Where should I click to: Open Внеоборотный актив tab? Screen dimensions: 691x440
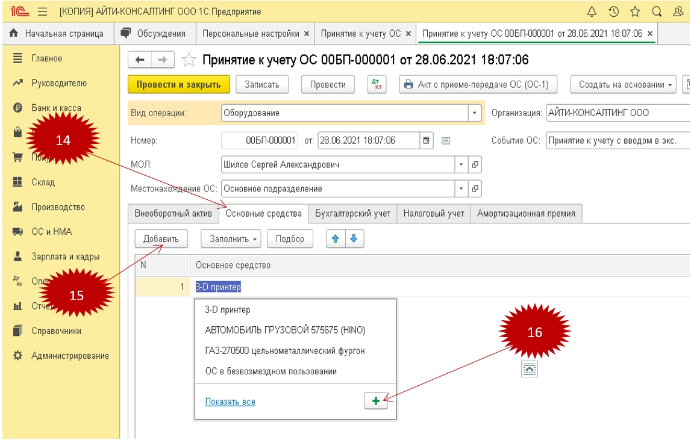[173, 214]
